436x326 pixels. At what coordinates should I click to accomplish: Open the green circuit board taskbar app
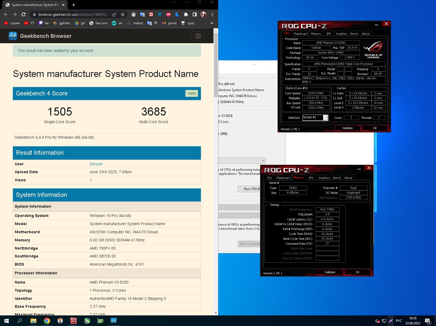click(100, 321)
